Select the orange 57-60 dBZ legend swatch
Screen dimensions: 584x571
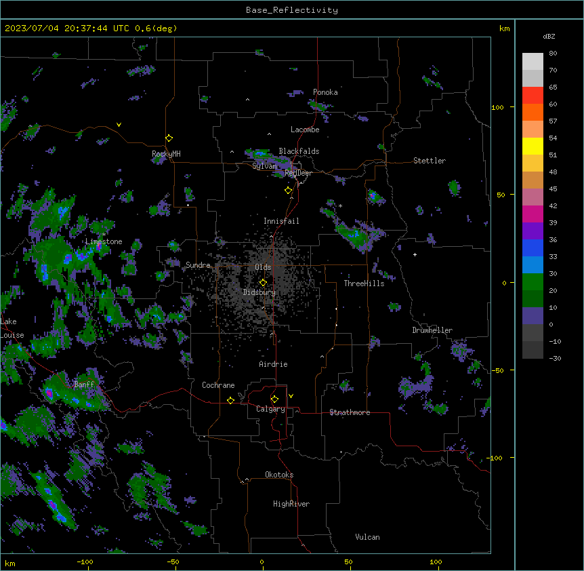coord(533,112)
